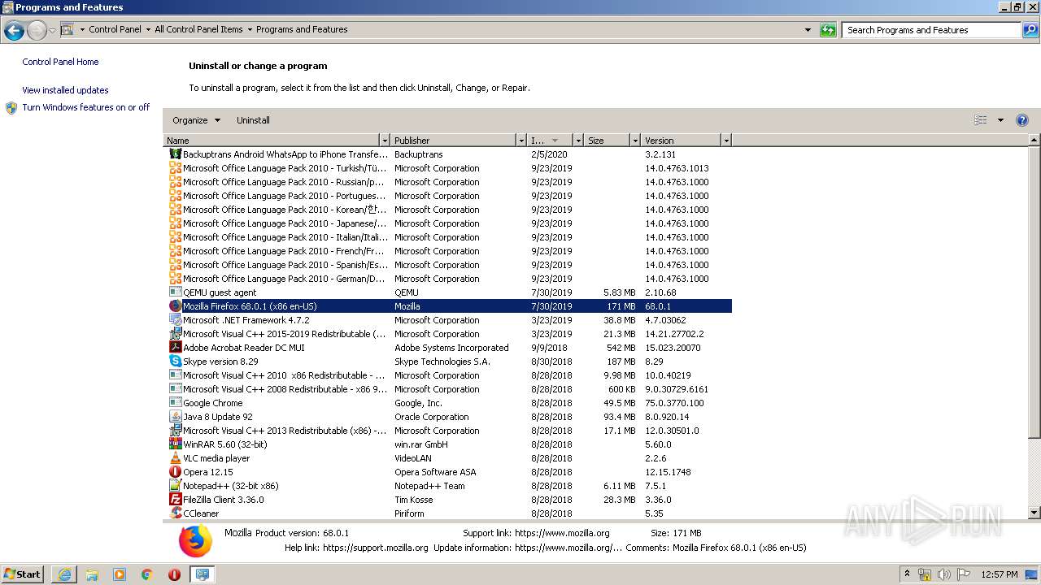Screen dimensions: 1041x585
Task: Show hidden tray icons arrow
Action: pyautogui.click(x=907, y=574)
